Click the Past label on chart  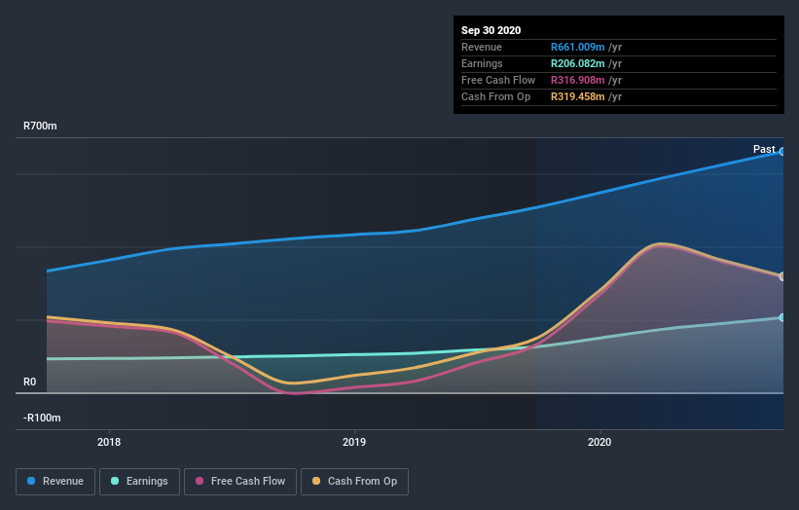pyautogui.click(x=764, y=149)
